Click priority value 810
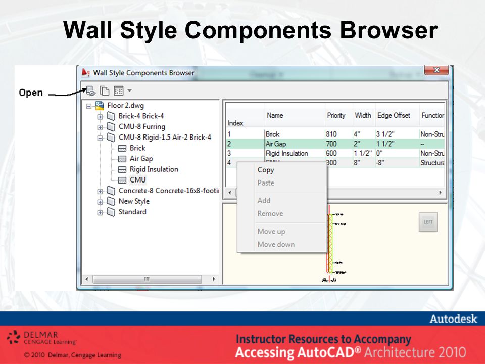Screen dimensions: 485x364 [331, 134]
